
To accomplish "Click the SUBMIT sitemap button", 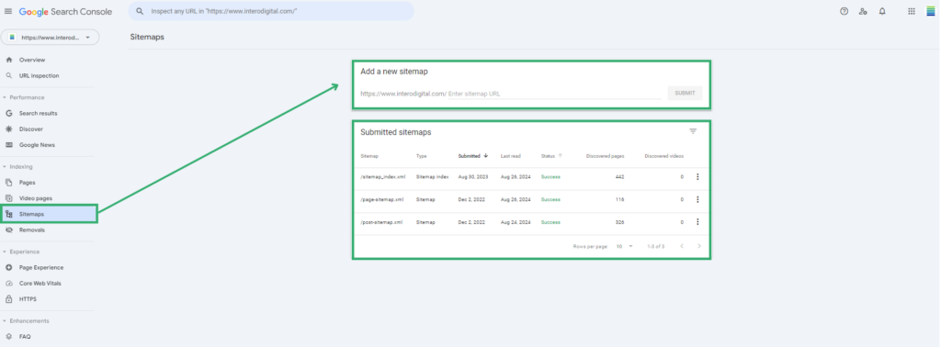I will pos(685,94).
